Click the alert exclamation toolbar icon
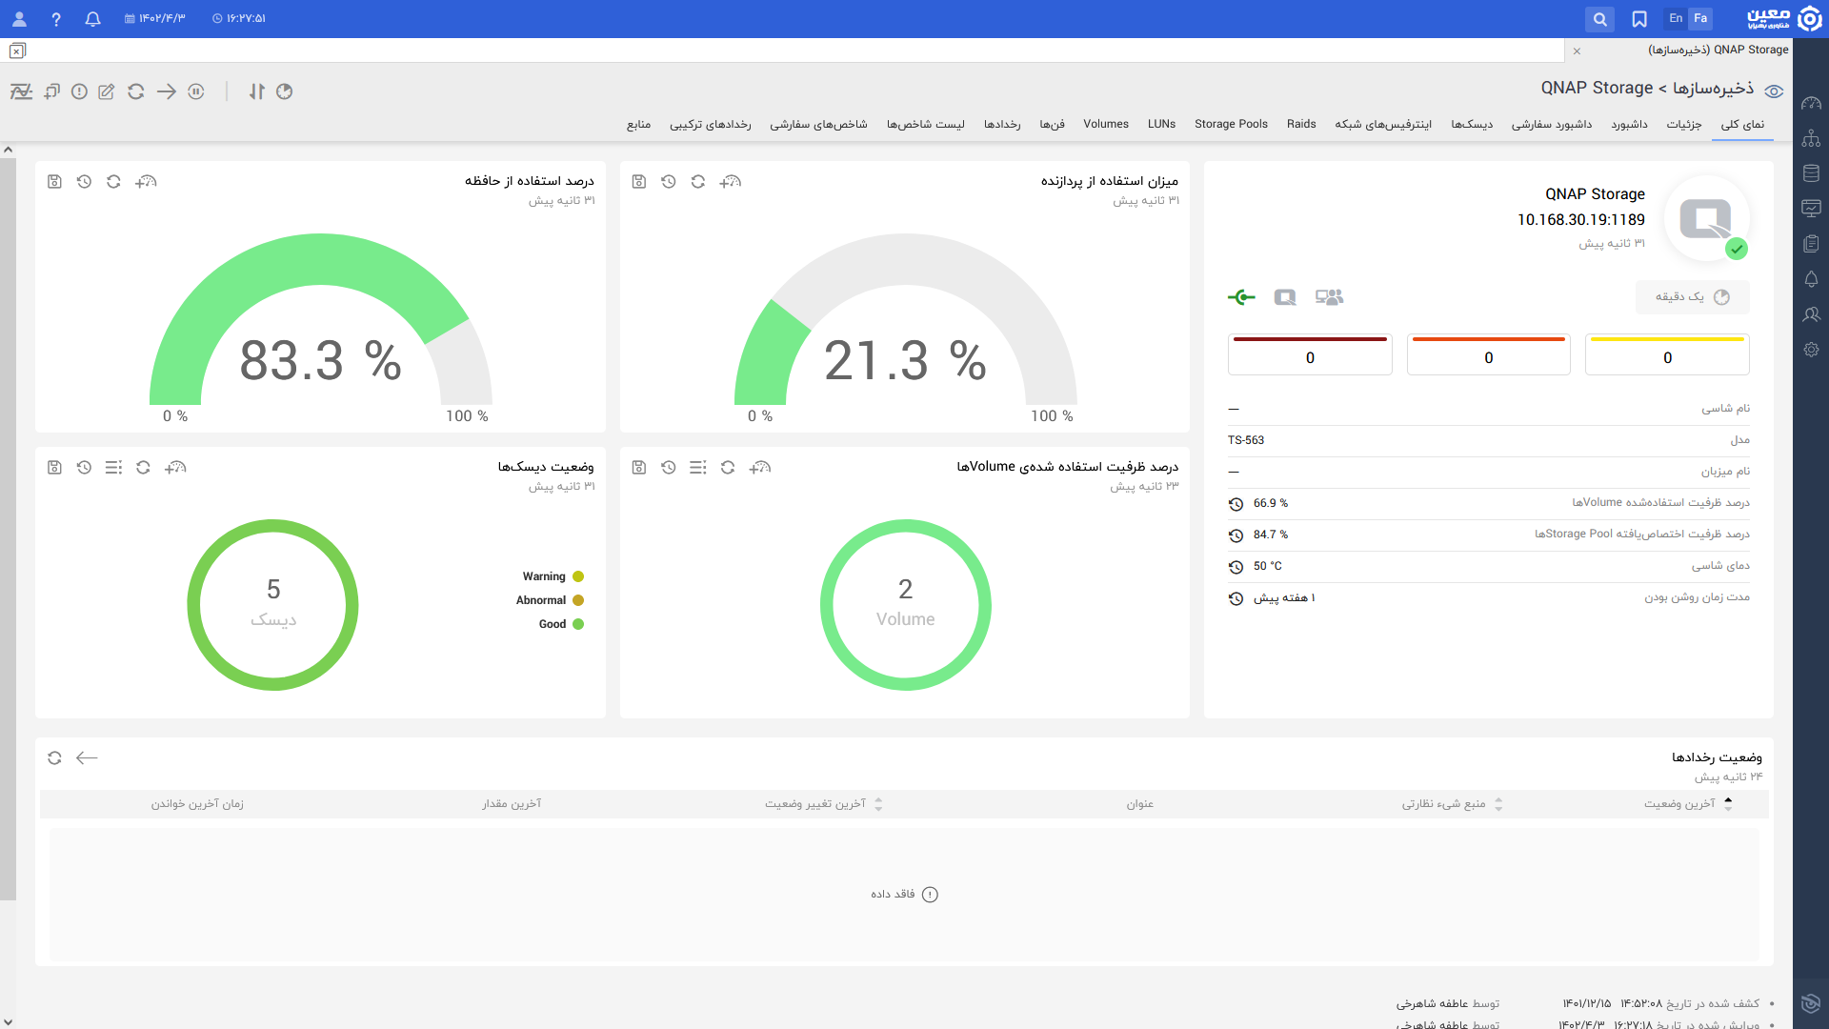 (x=80, y=91)
